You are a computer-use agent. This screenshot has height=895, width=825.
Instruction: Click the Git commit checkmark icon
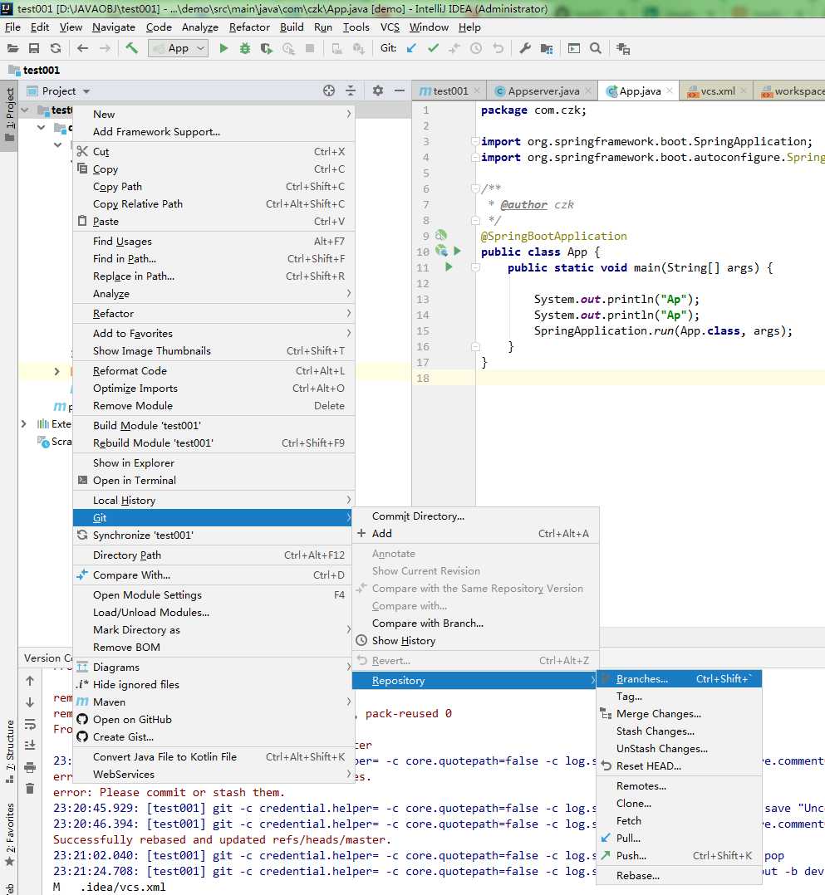pos(433,48)
